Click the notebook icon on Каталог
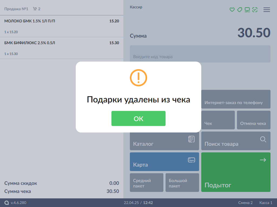 point(191,139)
